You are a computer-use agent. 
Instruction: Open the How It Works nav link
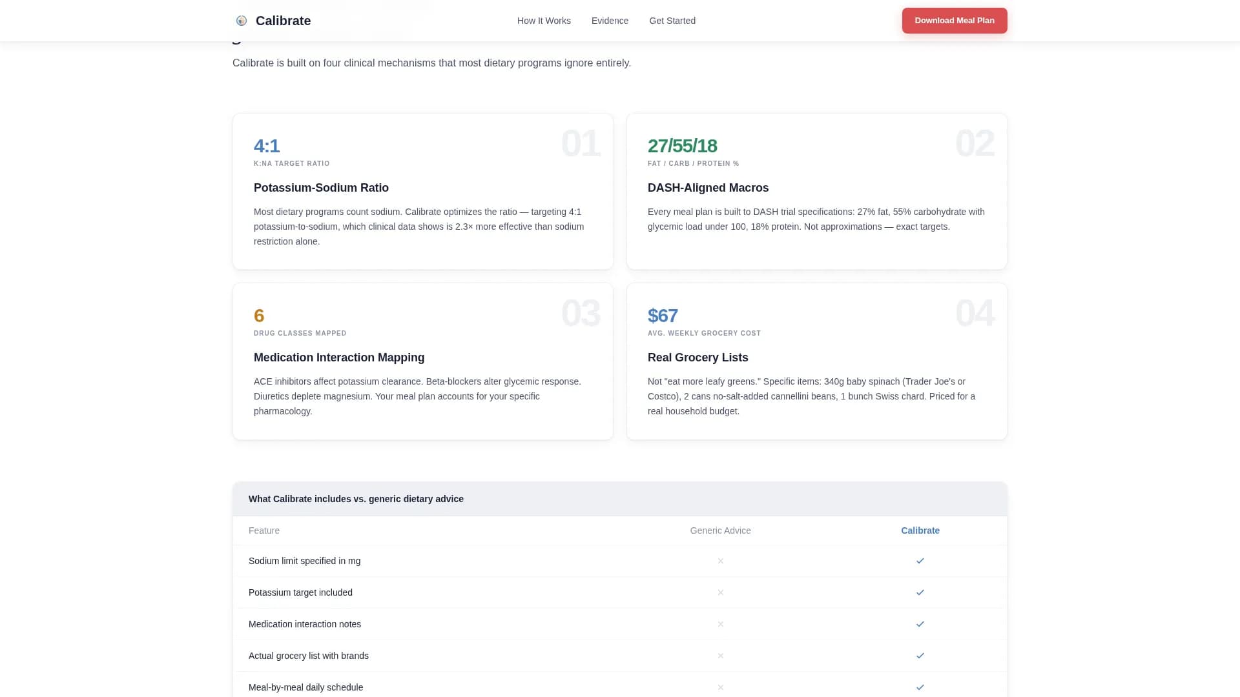coord(544,21)
